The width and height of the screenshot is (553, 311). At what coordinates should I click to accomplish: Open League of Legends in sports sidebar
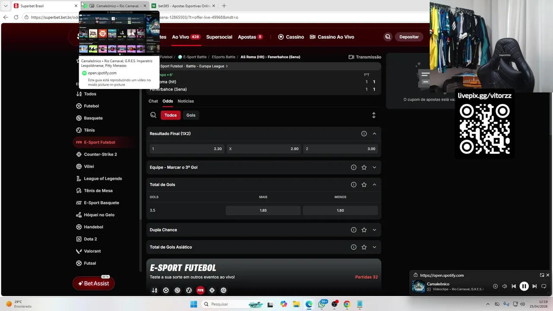click(103, 179)
